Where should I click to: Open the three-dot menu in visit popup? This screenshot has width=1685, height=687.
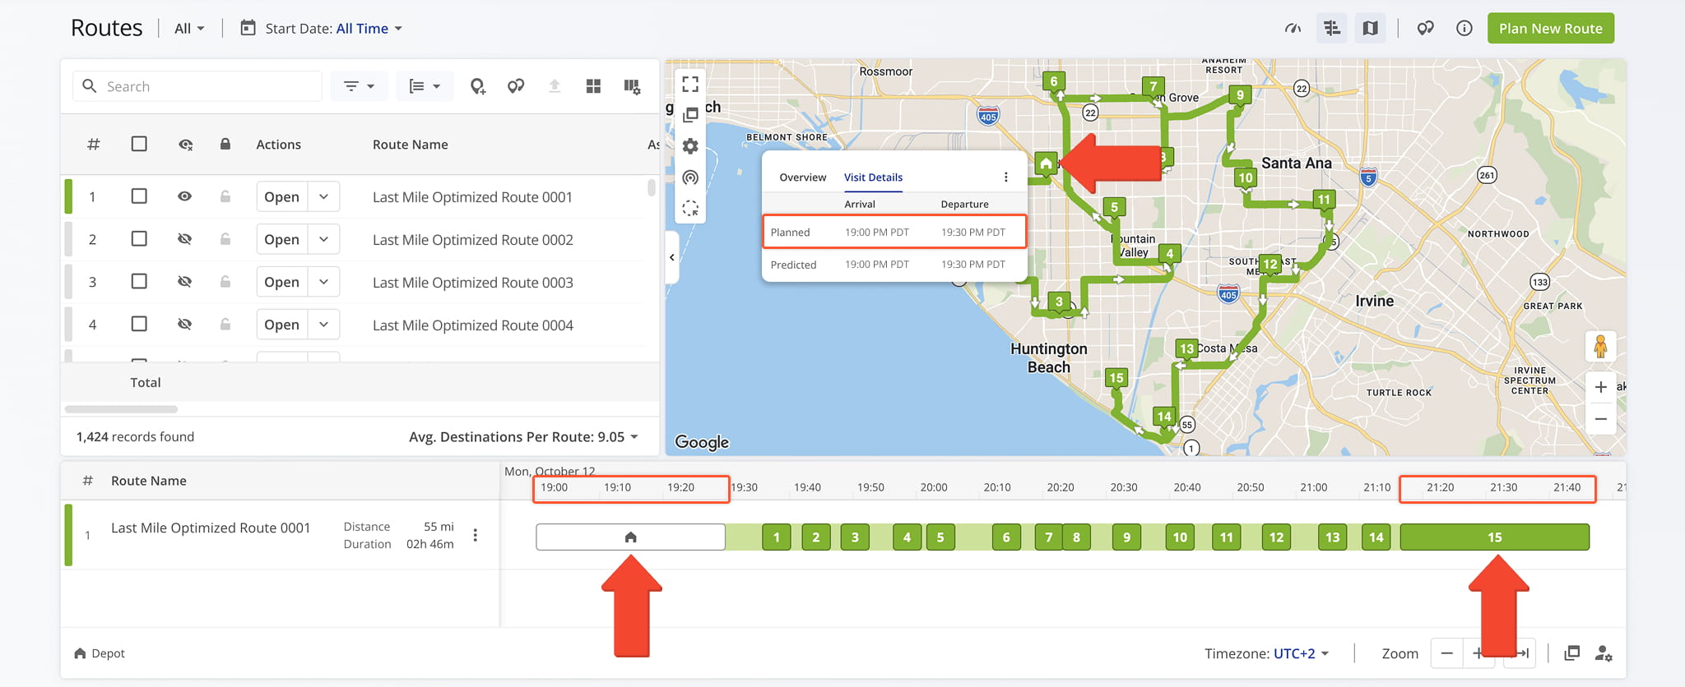pyautogui.click(x=1005, y=178)
